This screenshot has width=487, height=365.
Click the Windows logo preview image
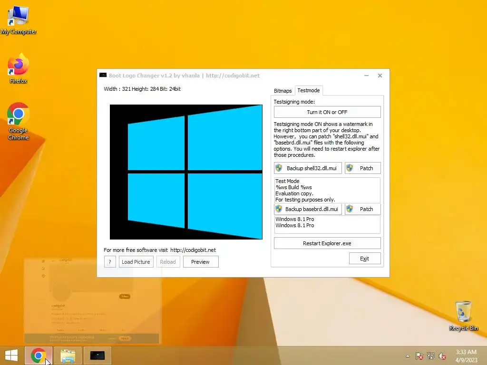(x=186, y=172)
